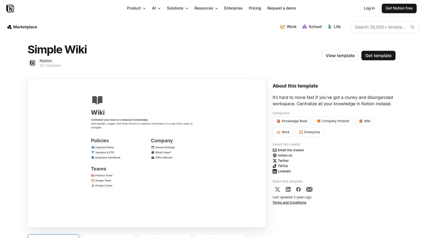Share template on Facebook icon
This screenshot has width=423, height=238.
coord(298,189)
